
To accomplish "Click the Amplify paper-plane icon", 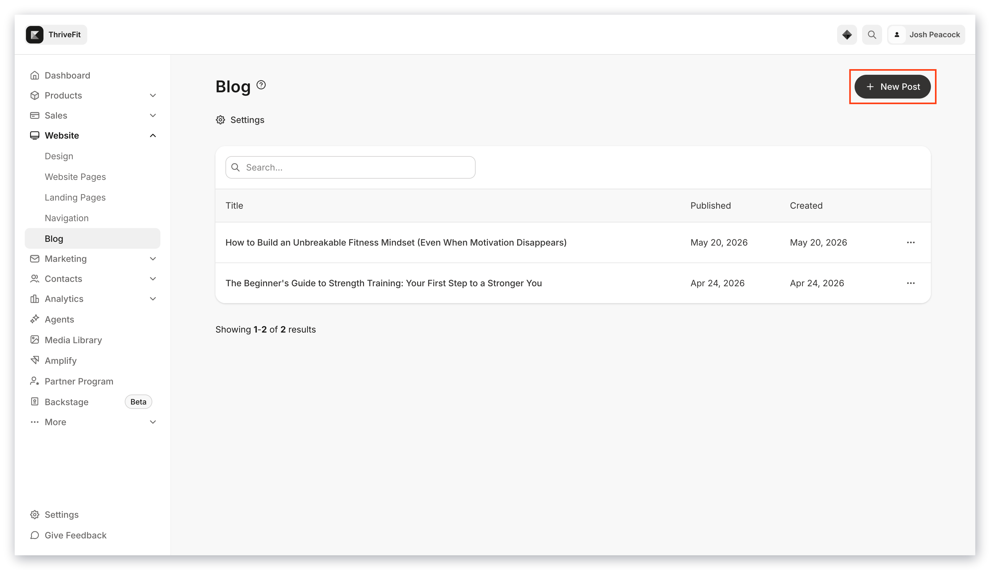I will pyautogui.click(x=34, y=360).
